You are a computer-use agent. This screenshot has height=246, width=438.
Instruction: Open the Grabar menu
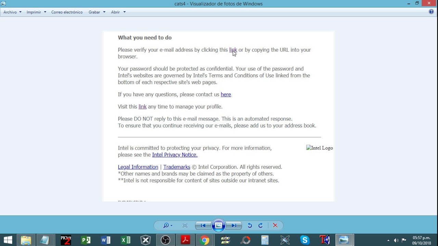(x=97, y=12)
